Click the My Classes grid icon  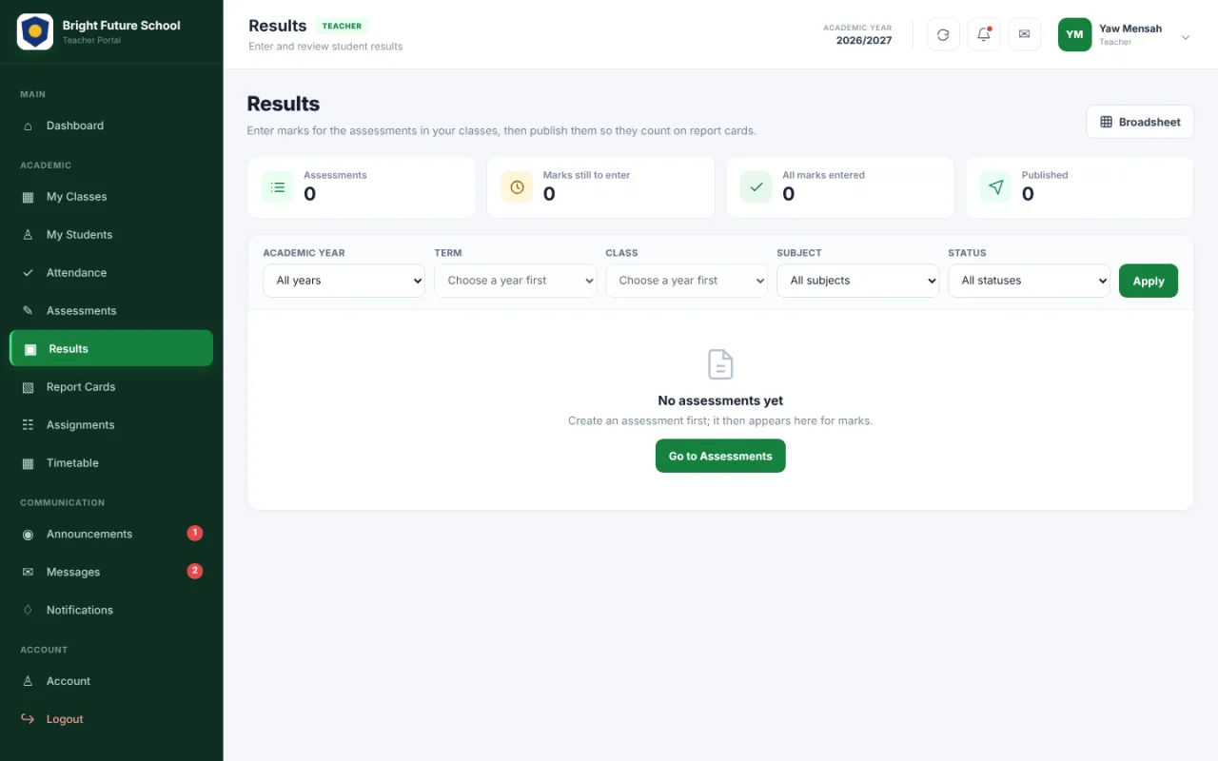tap(28, 197)
